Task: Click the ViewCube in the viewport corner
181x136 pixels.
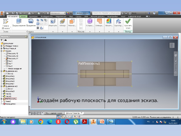Action: pyautogui.click(x=172, y=45)
